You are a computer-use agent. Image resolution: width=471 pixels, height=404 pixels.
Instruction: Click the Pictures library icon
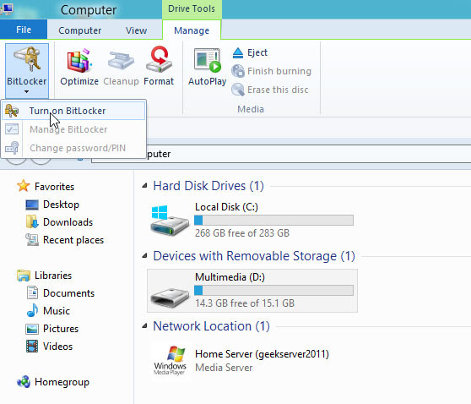click(32, 329)
